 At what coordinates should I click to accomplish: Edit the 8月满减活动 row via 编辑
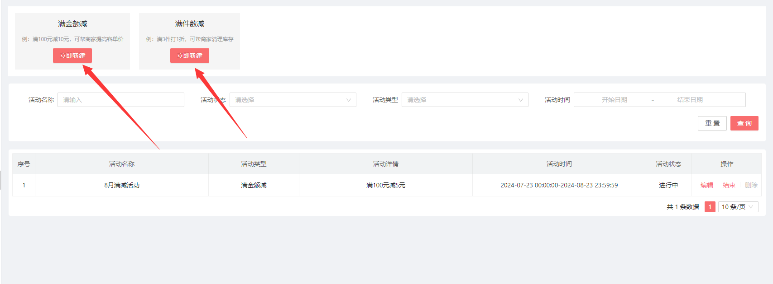[x=706, y=185]
